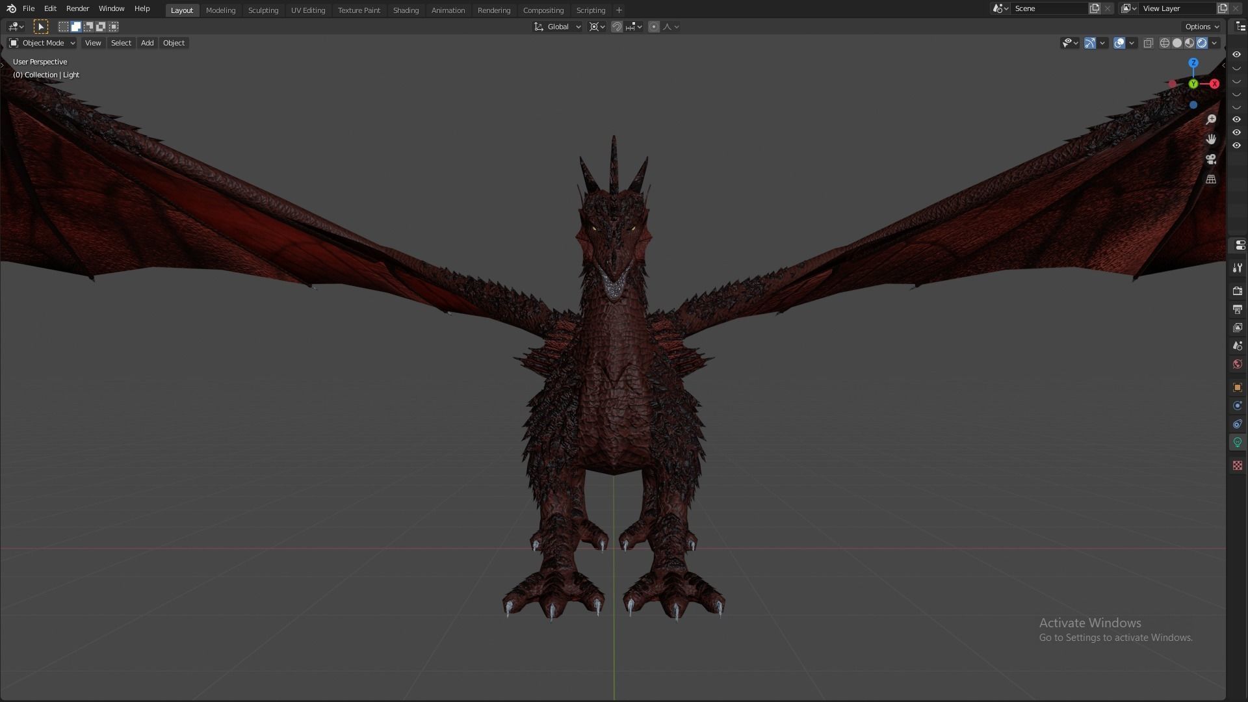Toggle the camera view icon
1248x702 pixels.
[x=1211, y=159]
